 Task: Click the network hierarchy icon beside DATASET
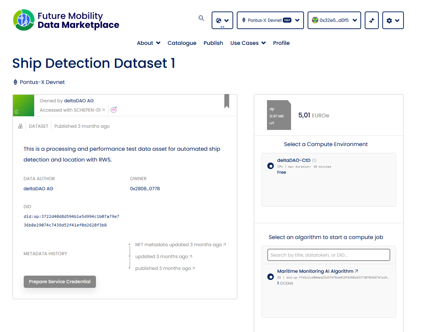[x=20, y=126]
